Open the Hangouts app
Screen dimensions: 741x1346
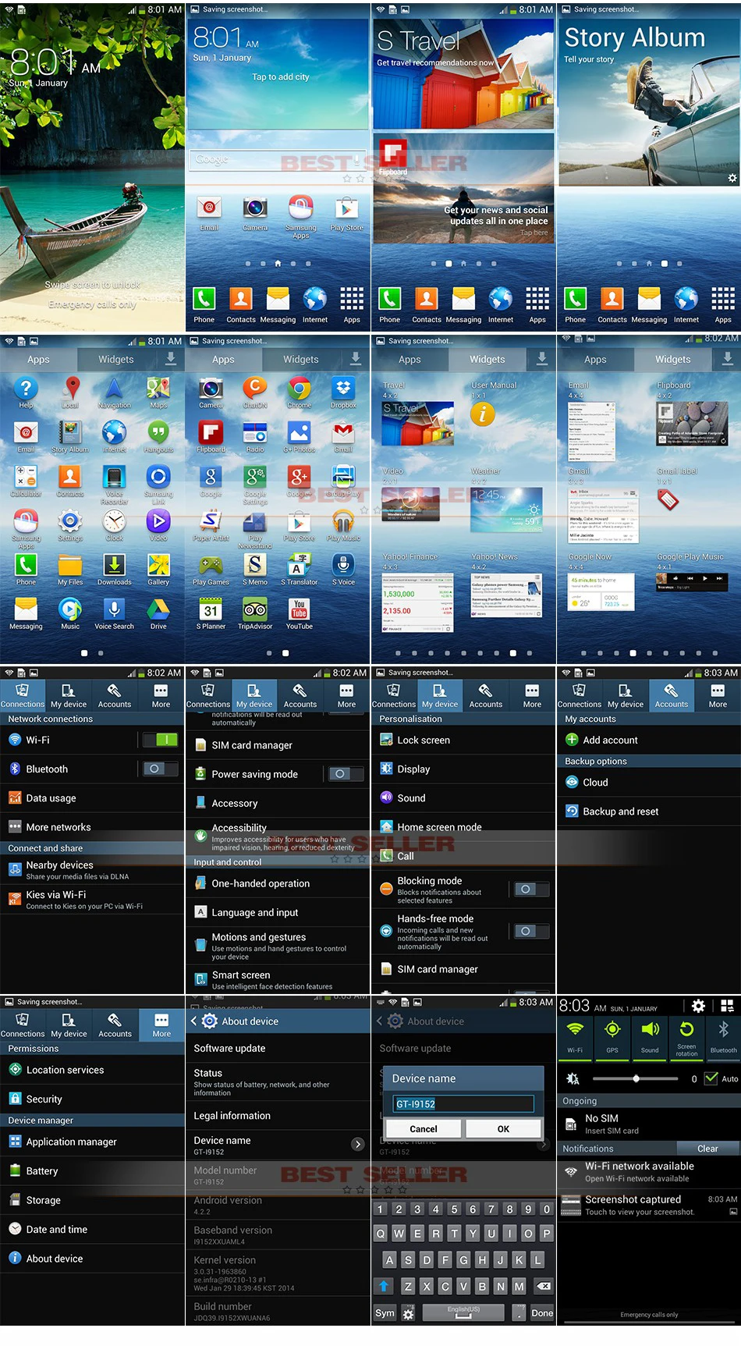[x=158, y=433]
